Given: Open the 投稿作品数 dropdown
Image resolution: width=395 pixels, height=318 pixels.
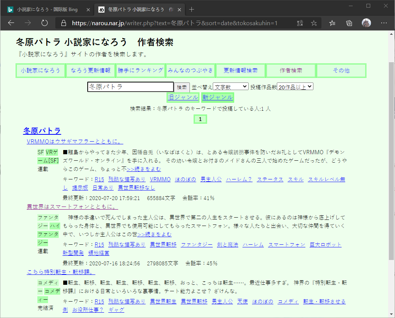Looking at the screenshot, I should click(x=295, y=87).
